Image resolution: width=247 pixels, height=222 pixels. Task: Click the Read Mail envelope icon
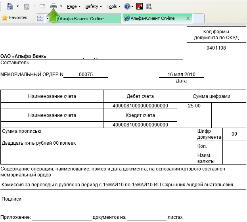[x=42, y=6]
